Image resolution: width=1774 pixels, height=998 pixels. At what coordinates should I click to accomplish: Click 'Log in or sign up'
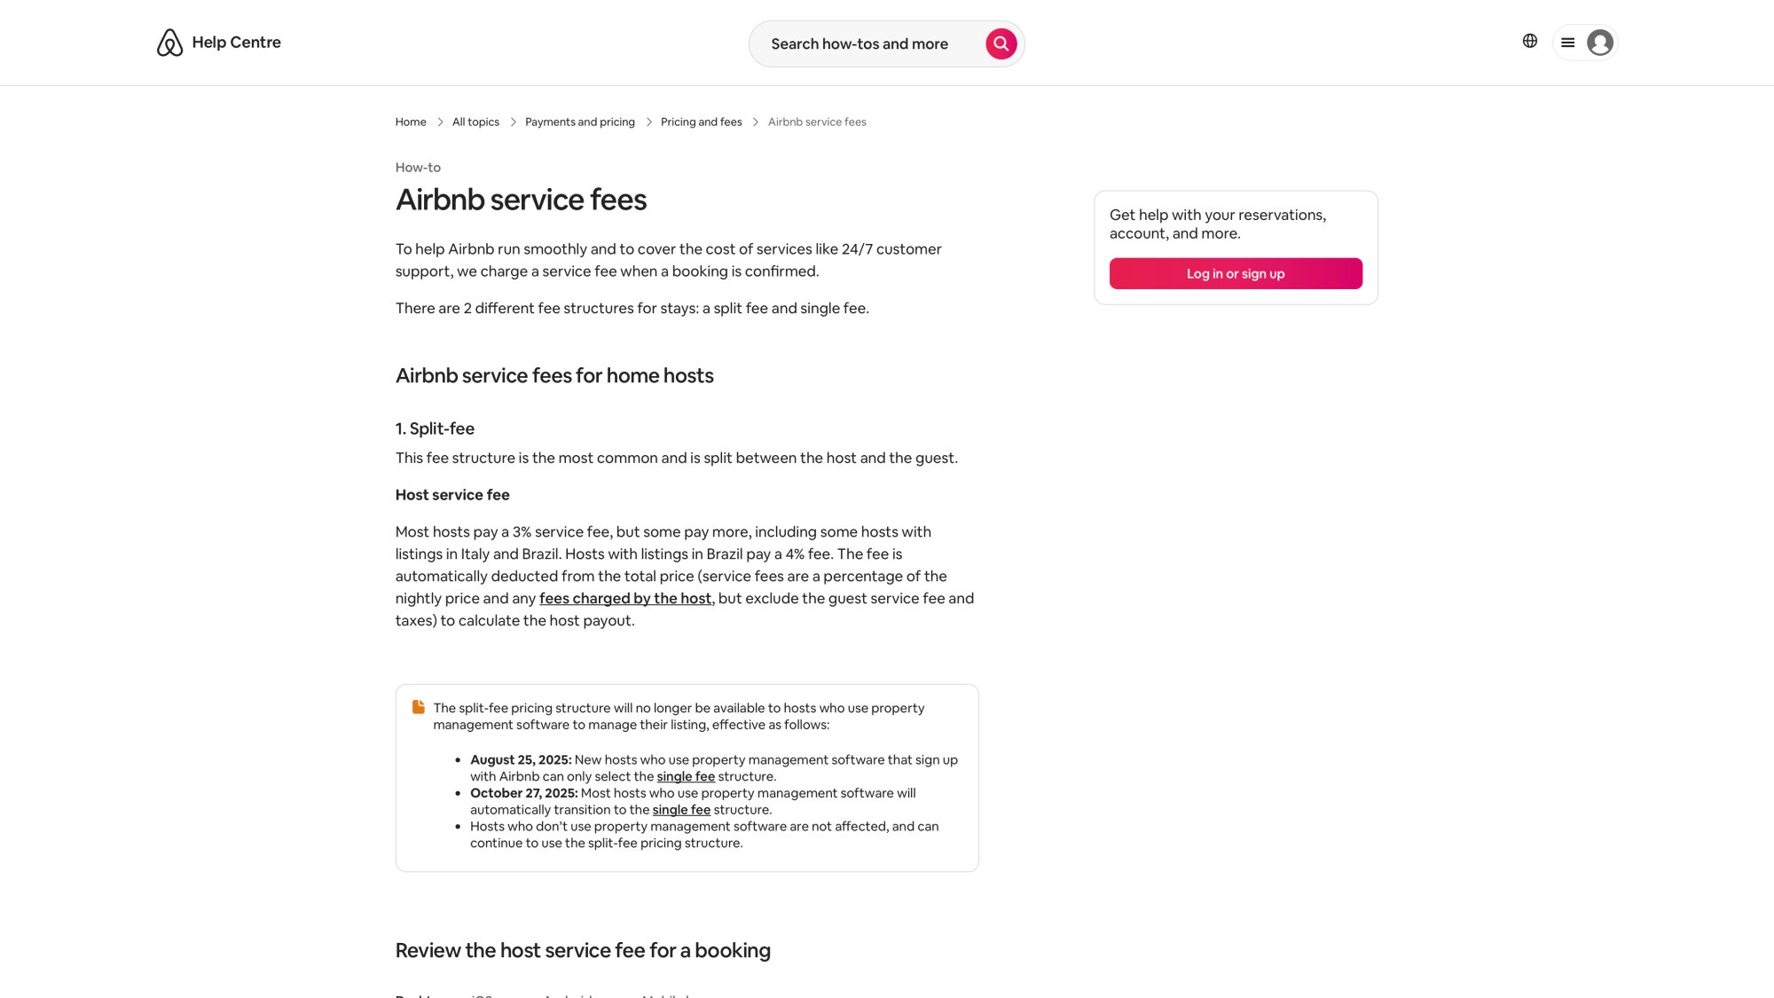tap(1235, 273)
